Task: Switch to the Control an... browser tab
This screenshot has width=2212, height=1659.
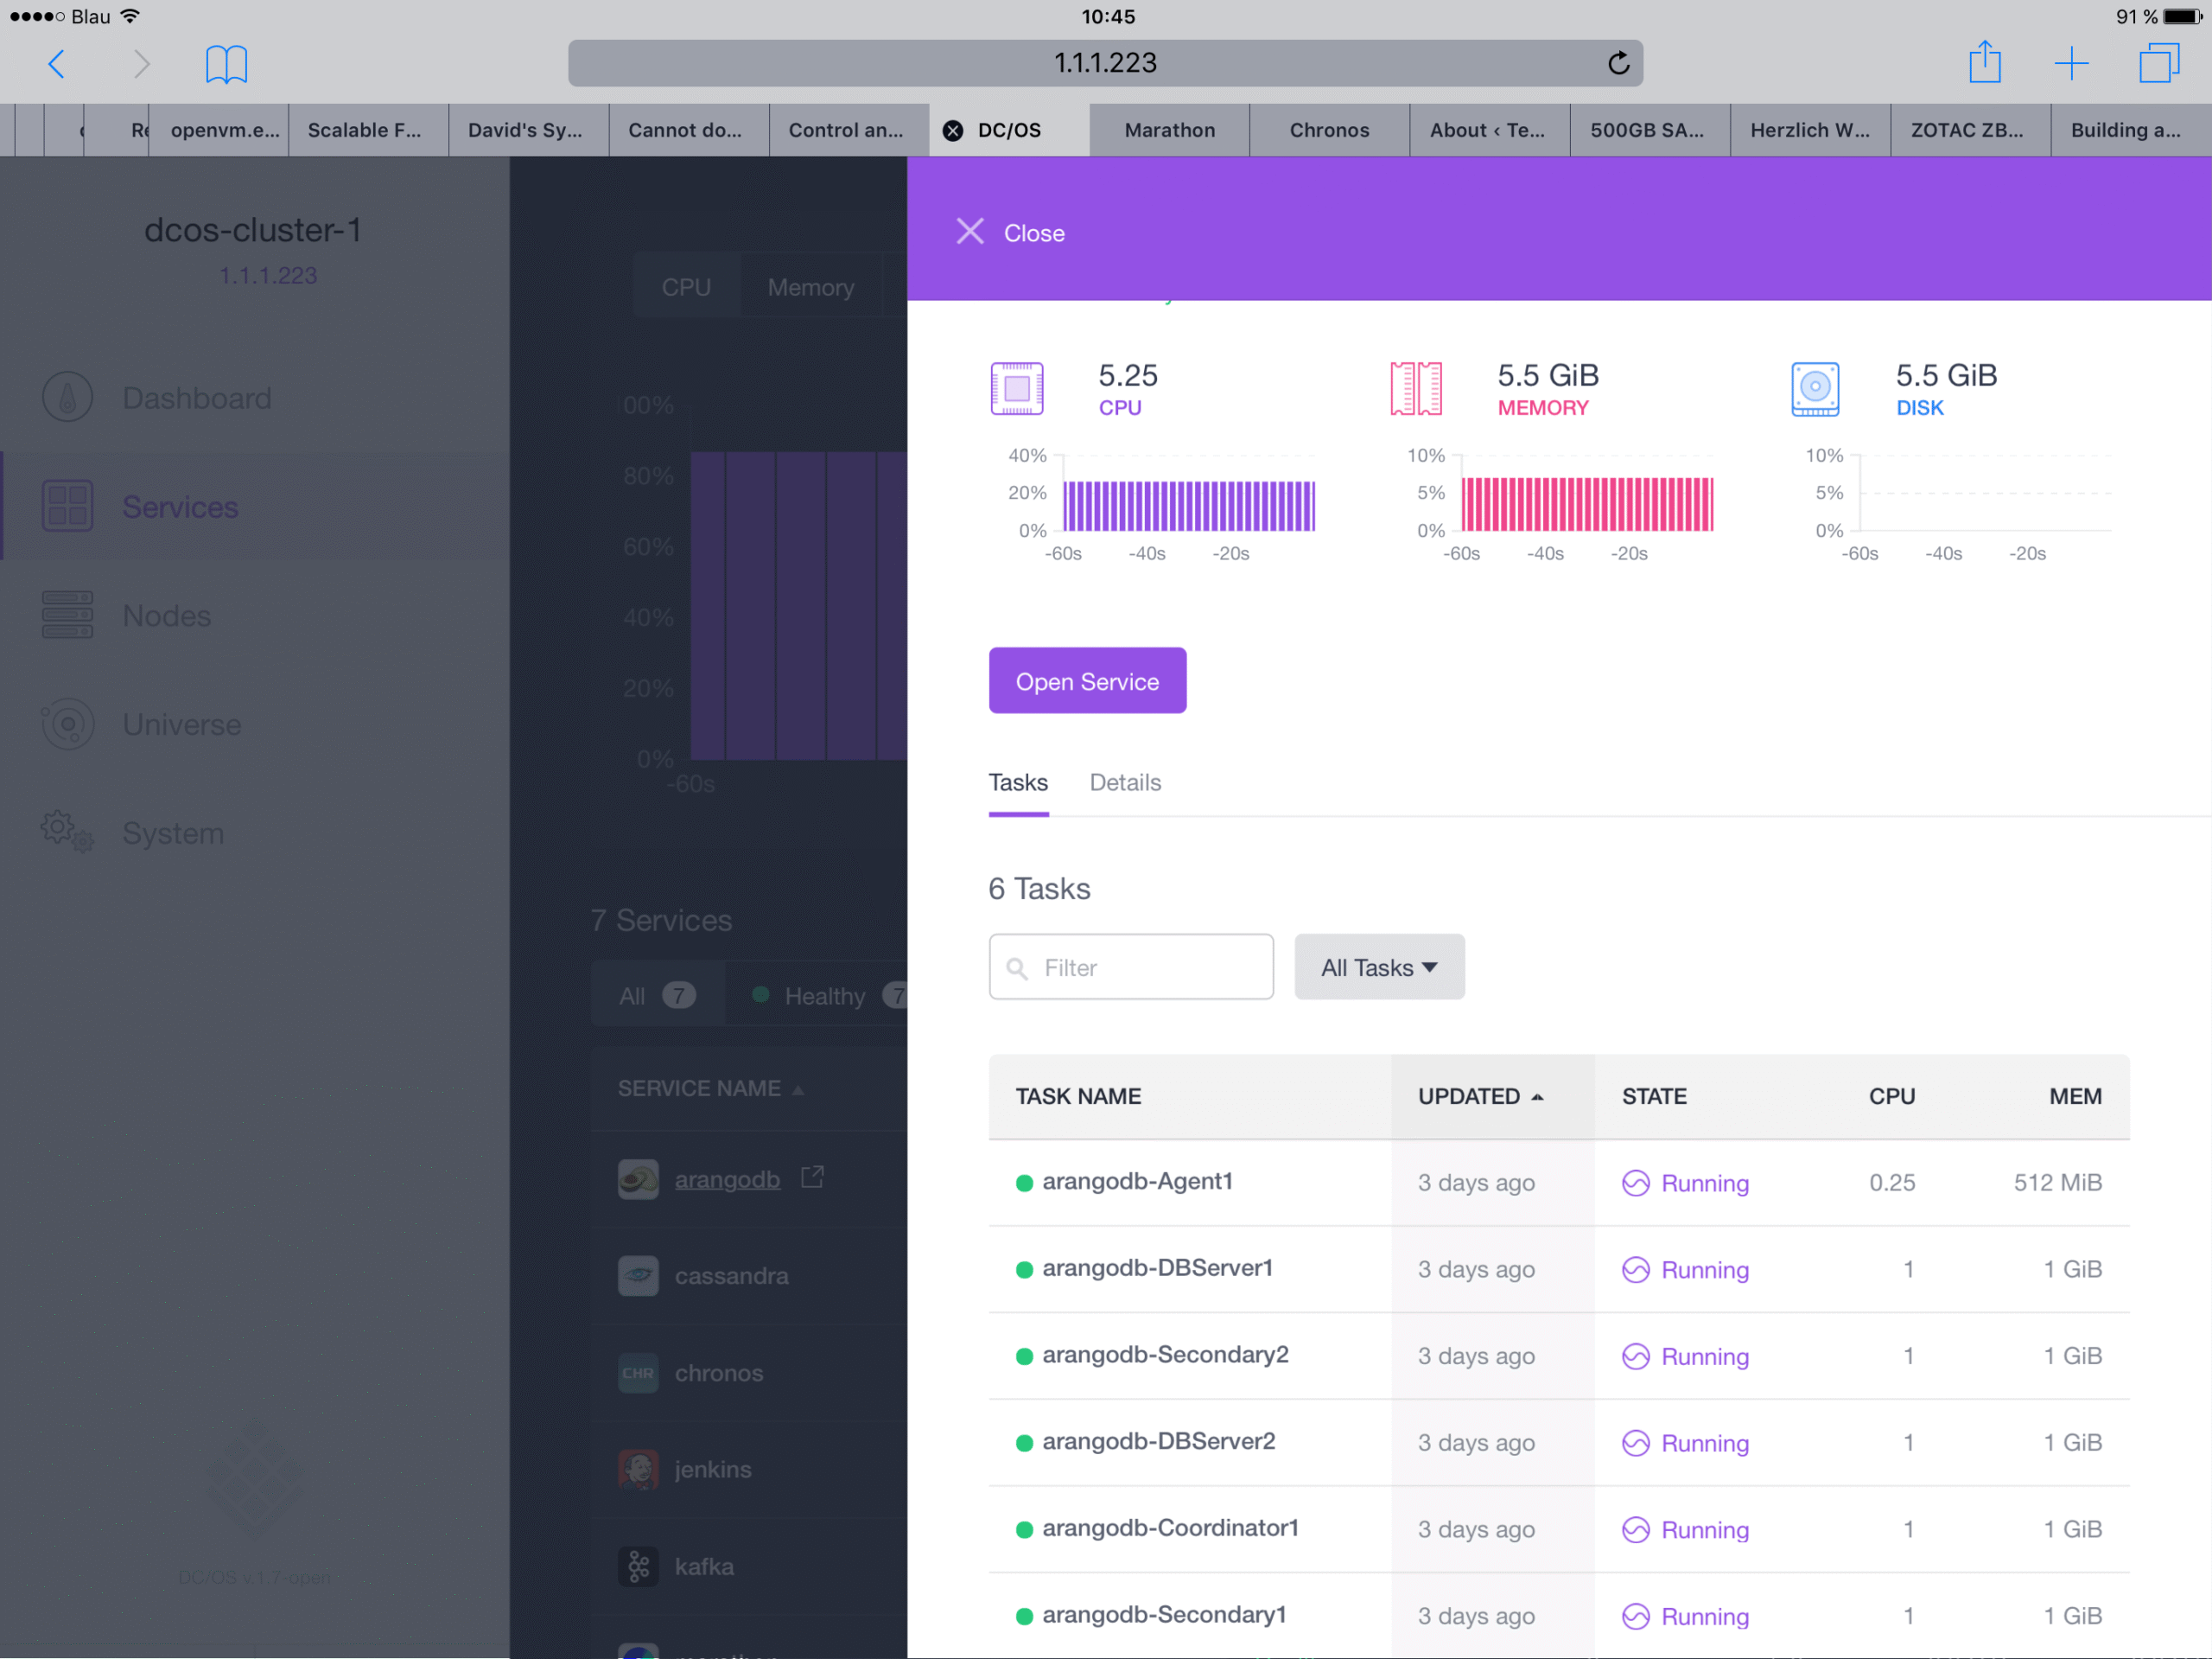Action: [849, 130]
